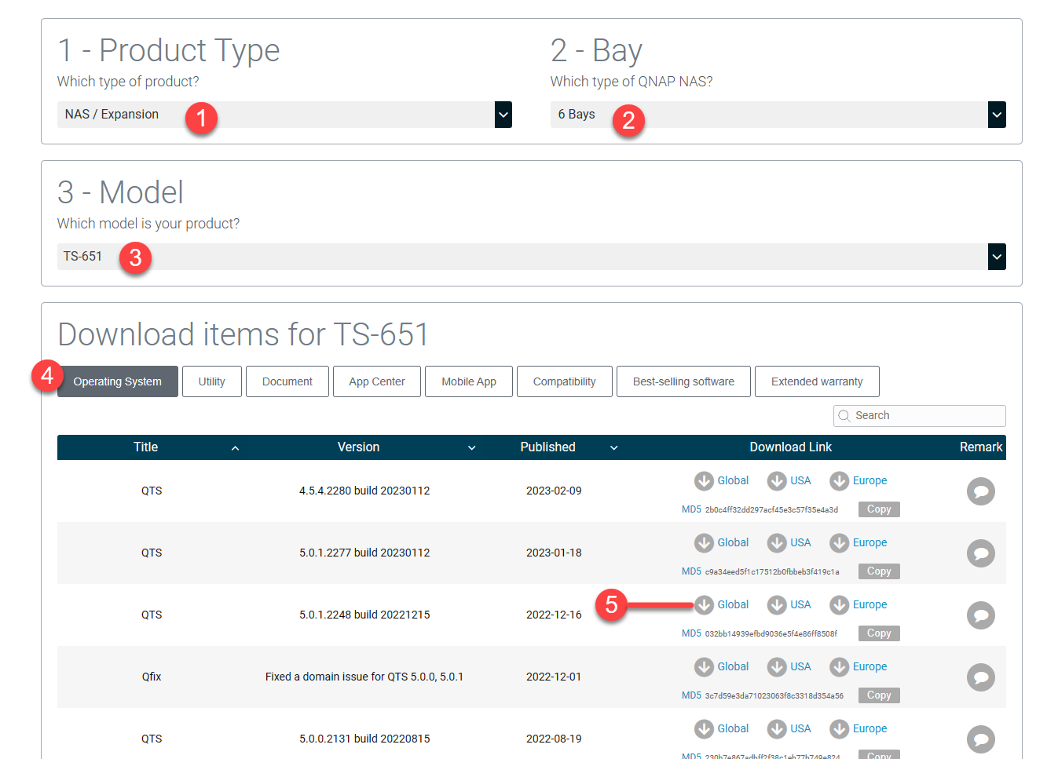
Task: Click Global link for Qfix row
Action: coord(733,666)
